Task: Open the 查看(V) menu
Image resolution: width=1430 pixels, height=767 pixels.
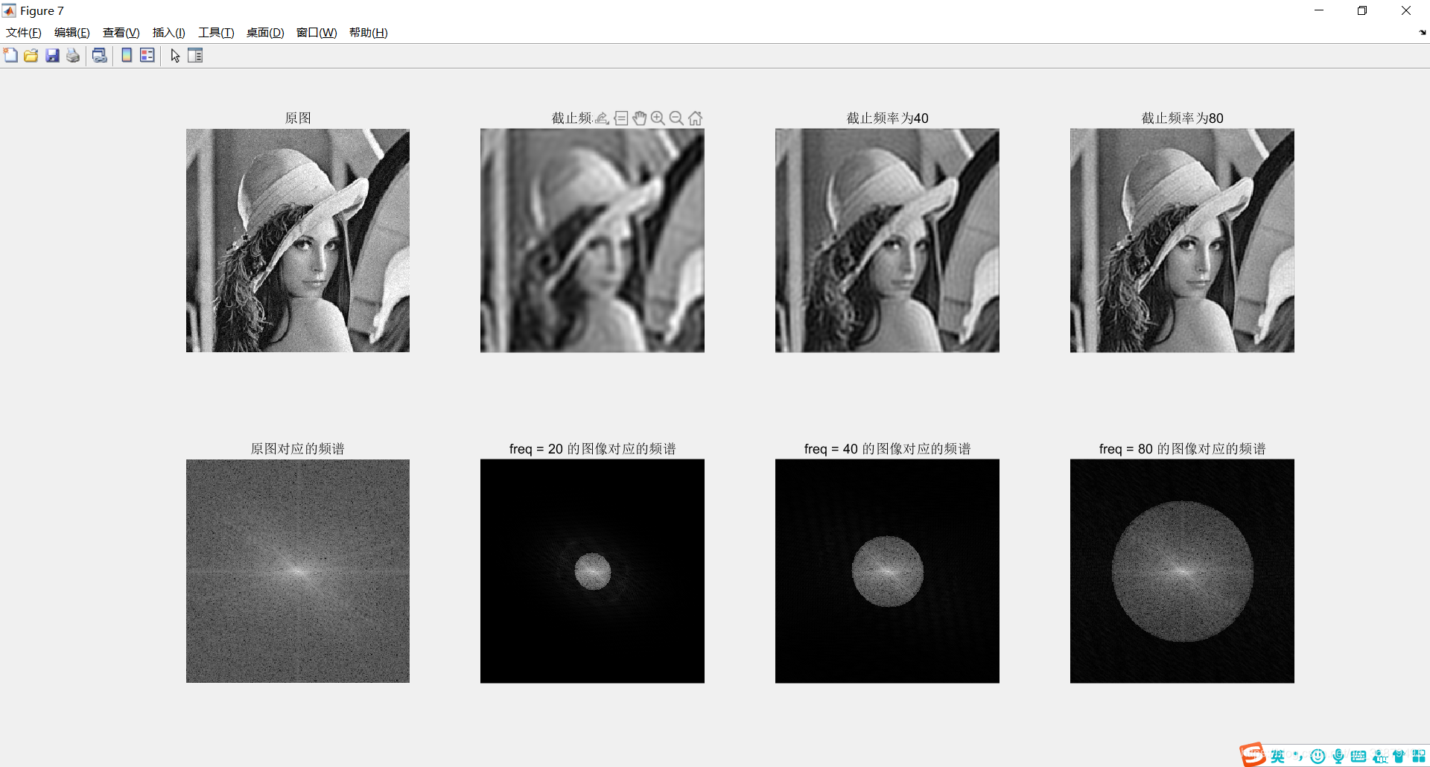Action: tap(121, 33)
